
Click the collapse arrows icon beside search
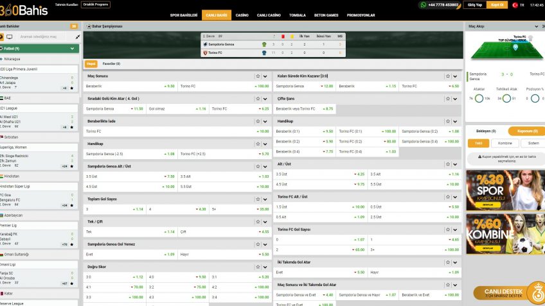coord(78,37)
